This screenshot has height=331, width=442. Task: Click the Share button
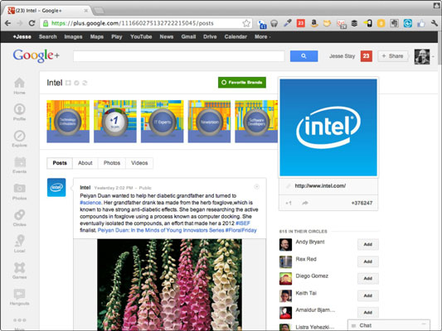click(x=392, y=56)
